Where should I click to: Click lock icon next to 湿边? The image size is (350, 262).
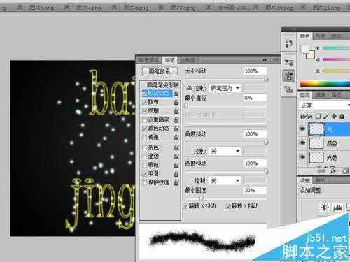point(176,156)
